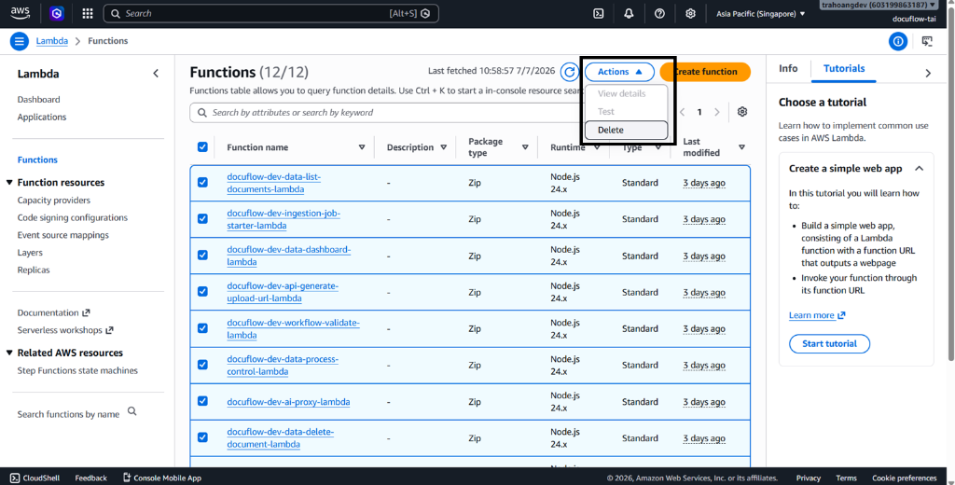Image resolution: width=955 pixels, height=485 pixels.
Task: Open Dashboard in the Lambda sidebar
Action: click(38, 99)
